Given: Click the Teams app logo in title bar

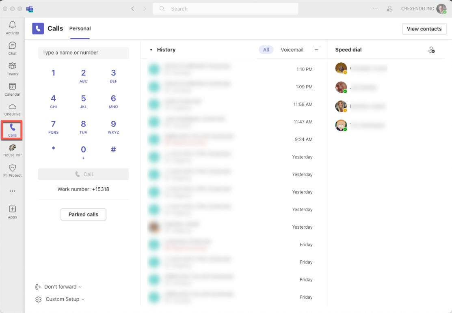Looking at the screenshot, I should (29, 9).
